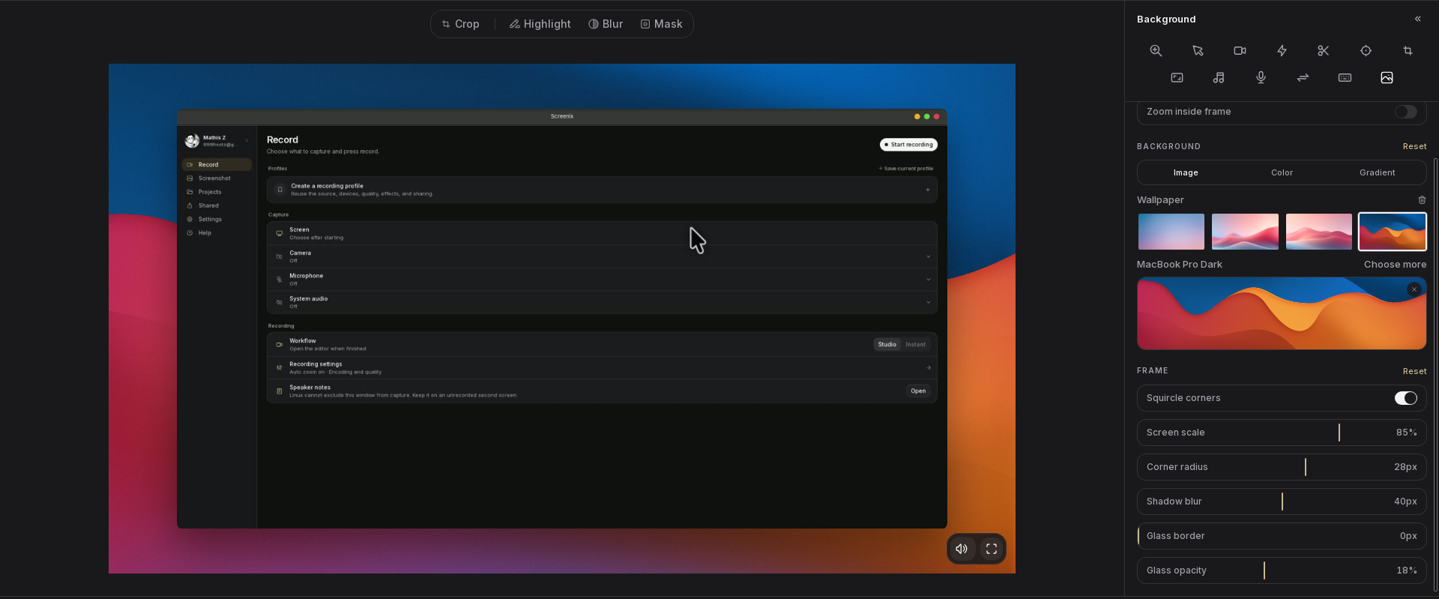Viewport: 1439px width, 599px height.
Task: Activate the Blur tool
Action: click(606, 24)
